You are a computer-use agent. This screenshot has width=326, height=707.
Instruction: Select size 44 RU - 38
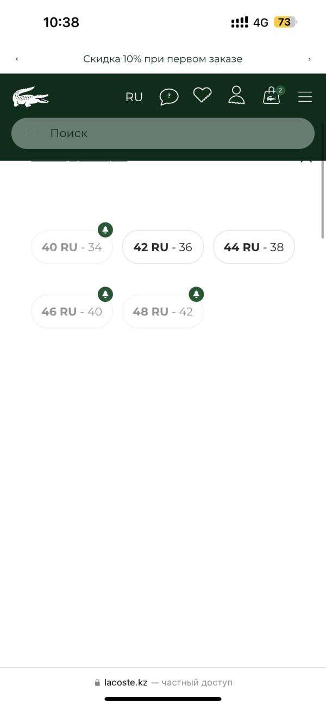[x=254, y=247]
